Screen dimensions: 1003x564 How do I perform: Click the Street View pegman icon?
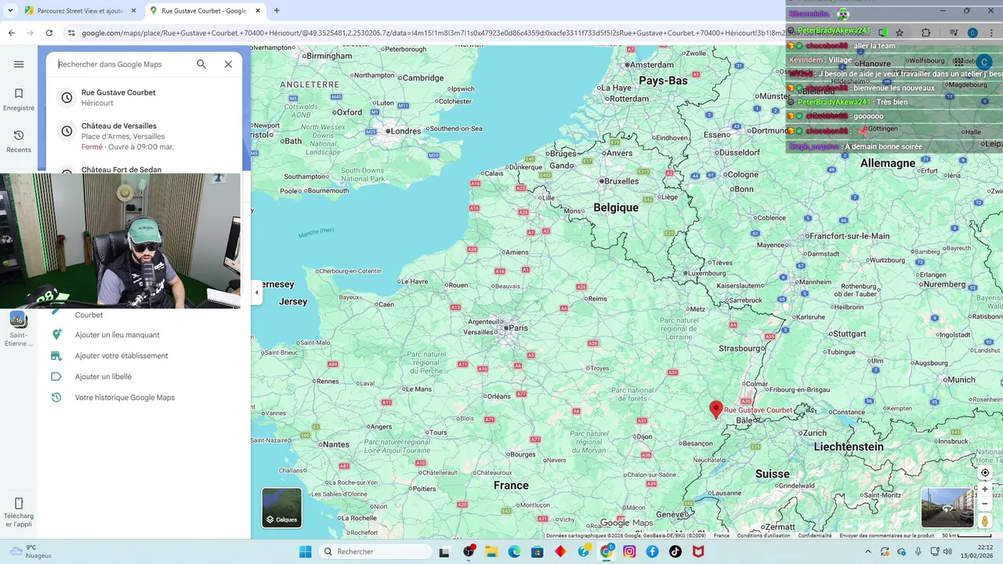985,520
